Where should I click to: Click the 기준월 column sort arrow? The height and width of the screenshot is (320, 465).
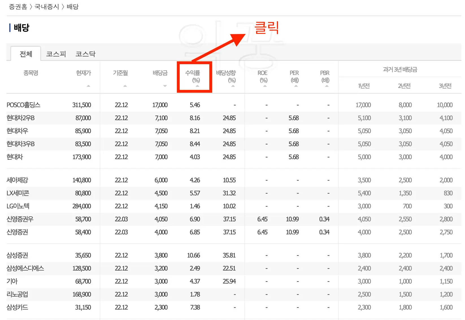click(x=125, y=86)
